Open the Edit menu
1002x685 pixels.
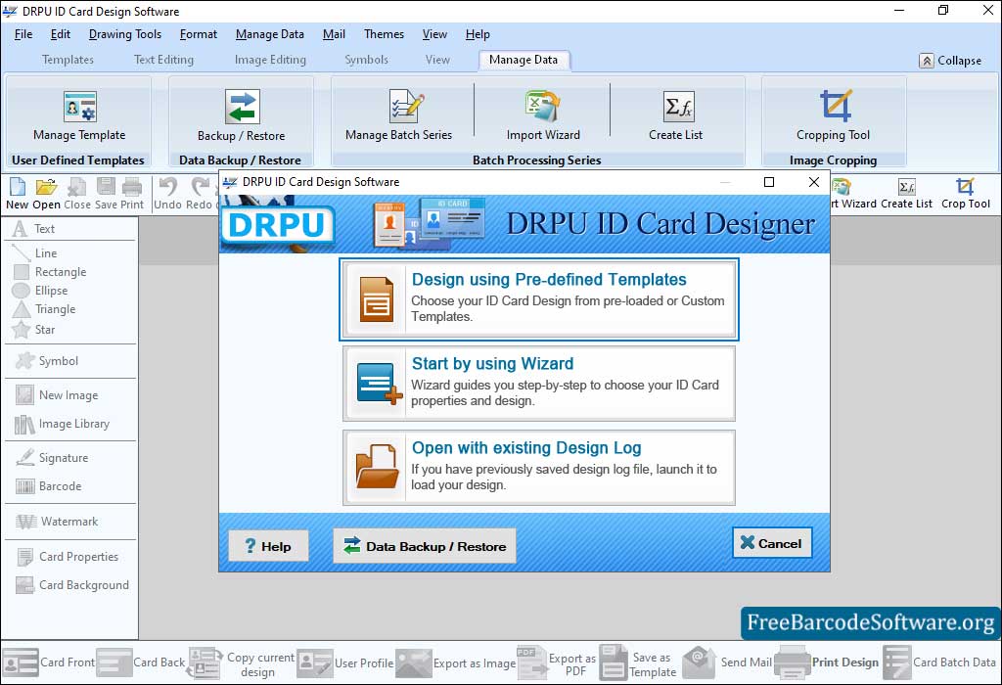click(61, 34)
